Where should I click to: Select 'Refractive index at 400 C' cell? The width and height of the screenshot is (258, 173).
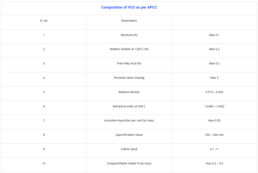(x=129, y=106)
